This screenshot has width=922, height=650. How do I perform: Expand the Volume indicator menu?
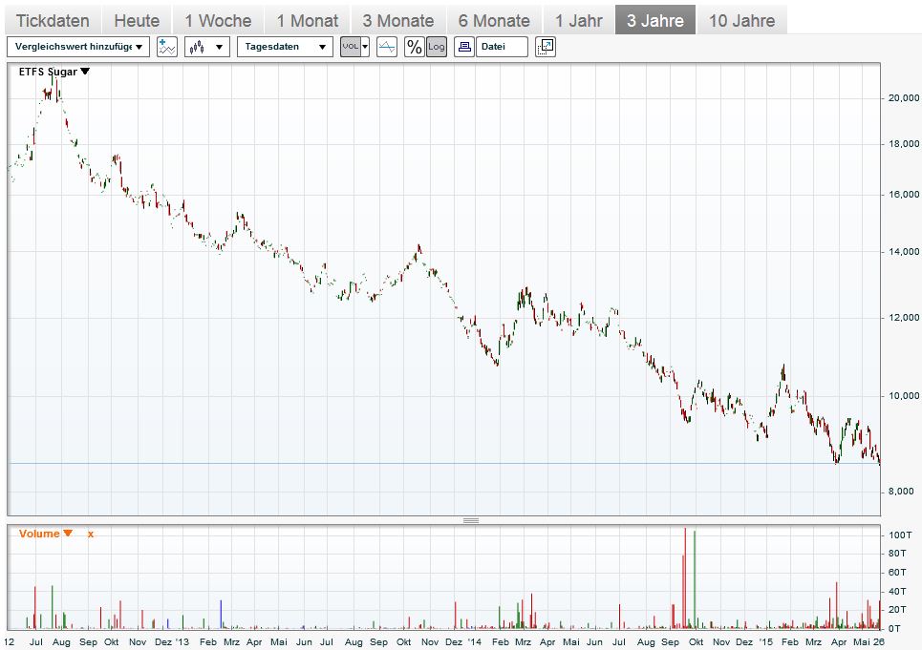[68, 534]
